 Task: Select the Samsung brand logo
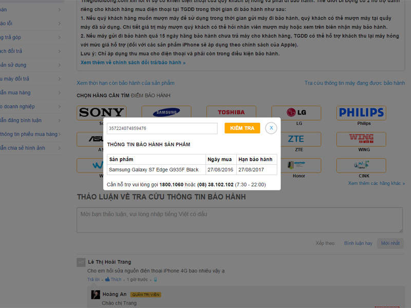pyautogui.click(x=166, y=112)
